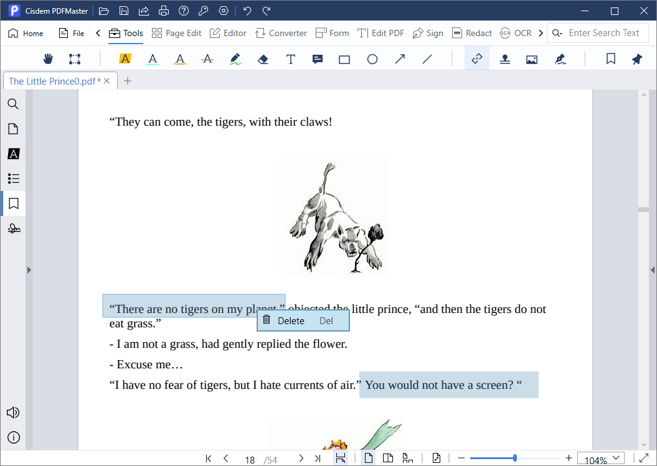The height and width of the screenshot is (466, 657).
Task: Open settings hexagon icon in title bar
Action: [x=224, y=11]
